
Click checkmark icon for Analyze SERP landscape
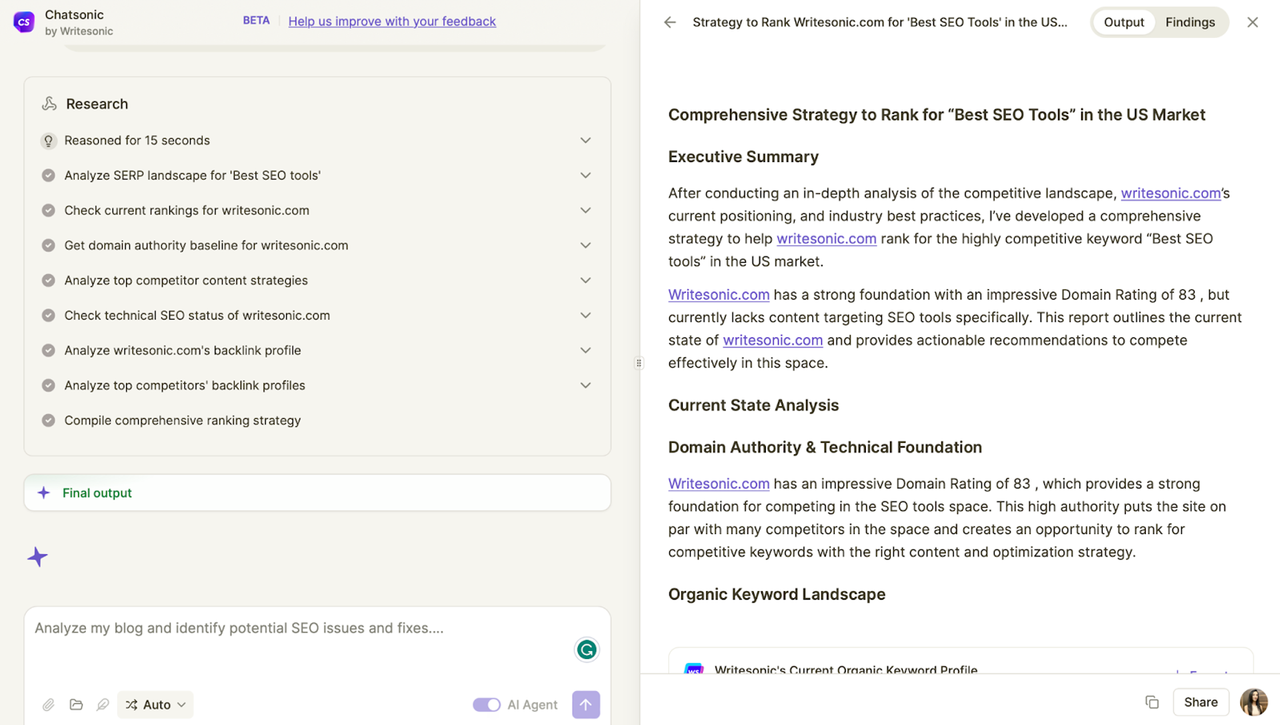(x=48, y=175)
